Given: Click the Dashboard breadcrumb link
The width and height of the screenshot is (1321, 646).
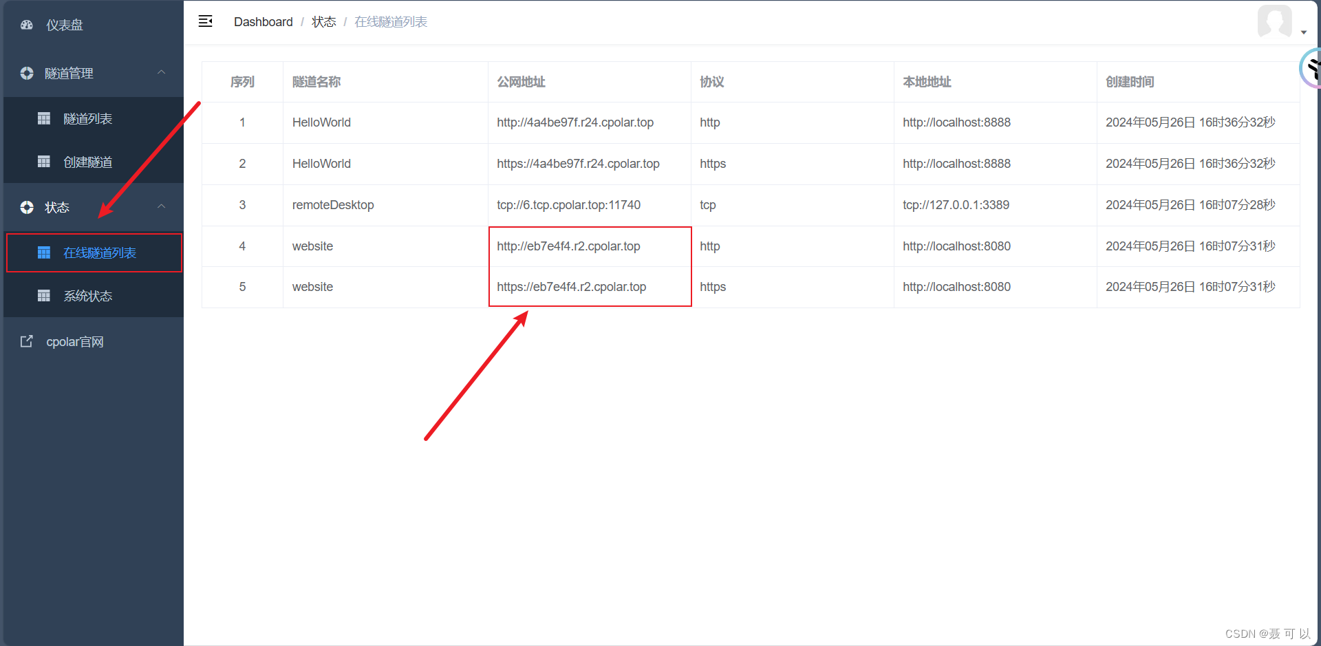Looking at the screenshot, I should (263, 22).
